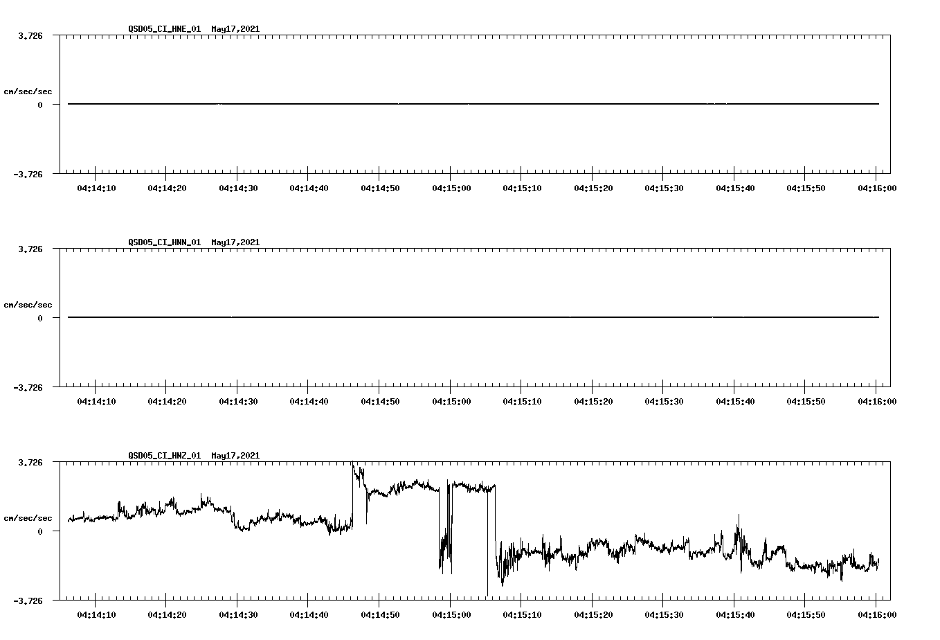Select the cm/sec/sec label of the HNN plot
The height and width of the screenshot is (640, 940).
coord(28,304)
